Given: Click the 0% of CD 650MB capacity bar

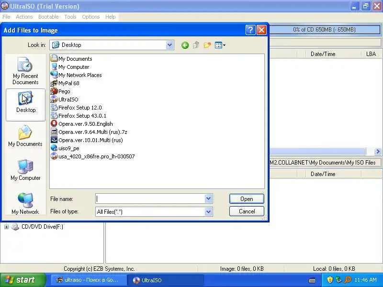Looking at the screenshot, I should tap(324, 30).
